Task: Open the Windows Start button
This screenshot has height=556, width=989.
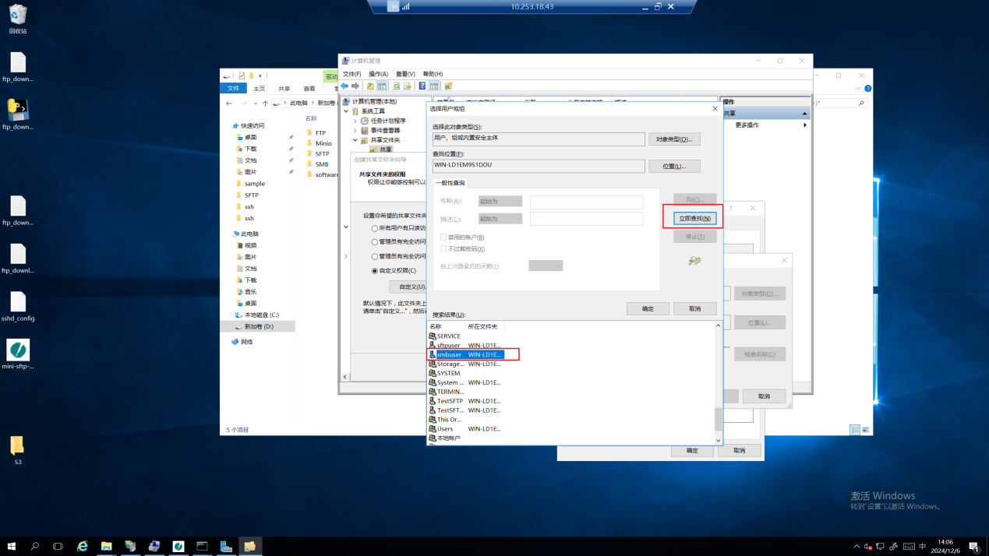Action: coord(12,546)
